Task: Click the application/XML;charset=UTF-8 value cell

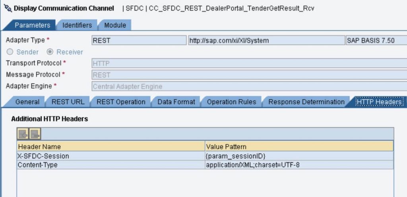Action: click(299, 165)
